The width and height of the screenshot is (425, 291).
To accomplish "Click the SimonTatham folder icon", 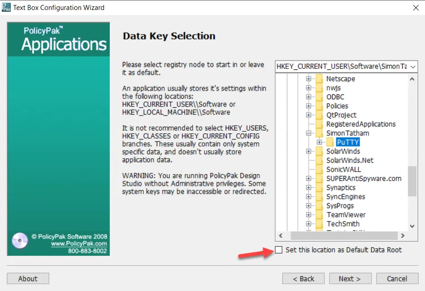I will 320,133.
